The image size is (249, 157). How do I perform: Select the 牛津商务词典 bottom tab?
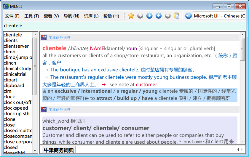[59, 150]
